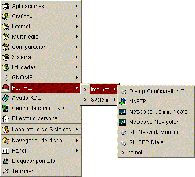Start RH Network Monitor

pyautogui.click(x=156, y=132)
